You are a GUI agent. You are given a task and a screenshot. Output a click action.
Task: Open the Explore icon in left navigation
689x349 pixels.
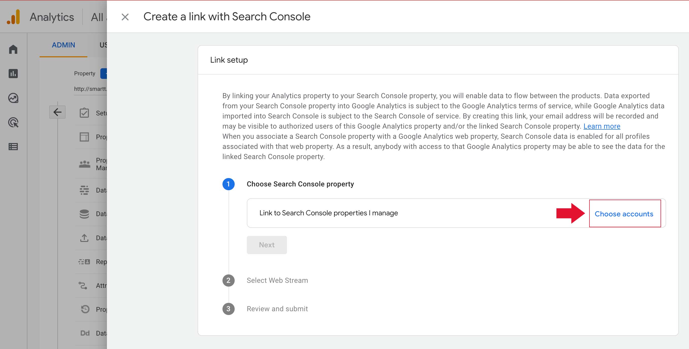click(x=13, y=98)
